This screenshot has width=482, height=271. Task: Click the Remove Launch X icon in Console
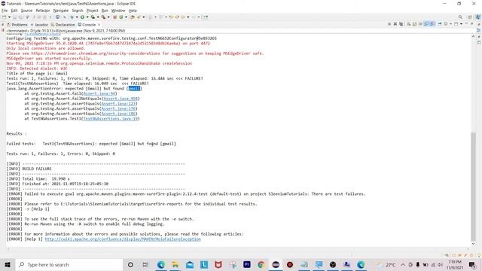(395, 23)
